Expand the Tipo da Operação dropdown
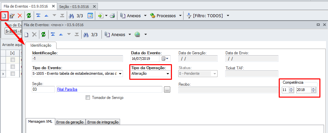This screenshot has width=328, height=133. (x=168, y=74)
